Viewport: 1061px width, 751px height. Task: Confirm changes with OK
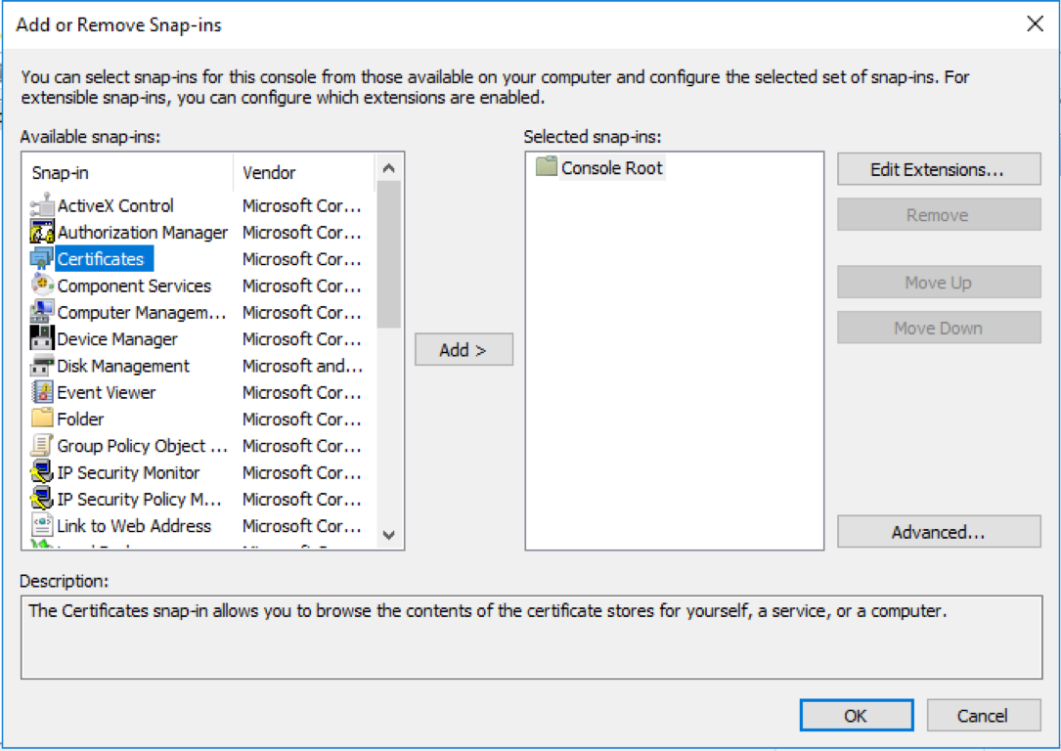[856, 715]
